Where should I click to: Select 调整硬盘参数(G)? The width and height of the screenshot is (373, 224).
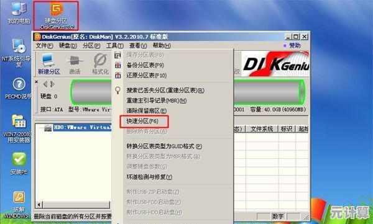173,167
